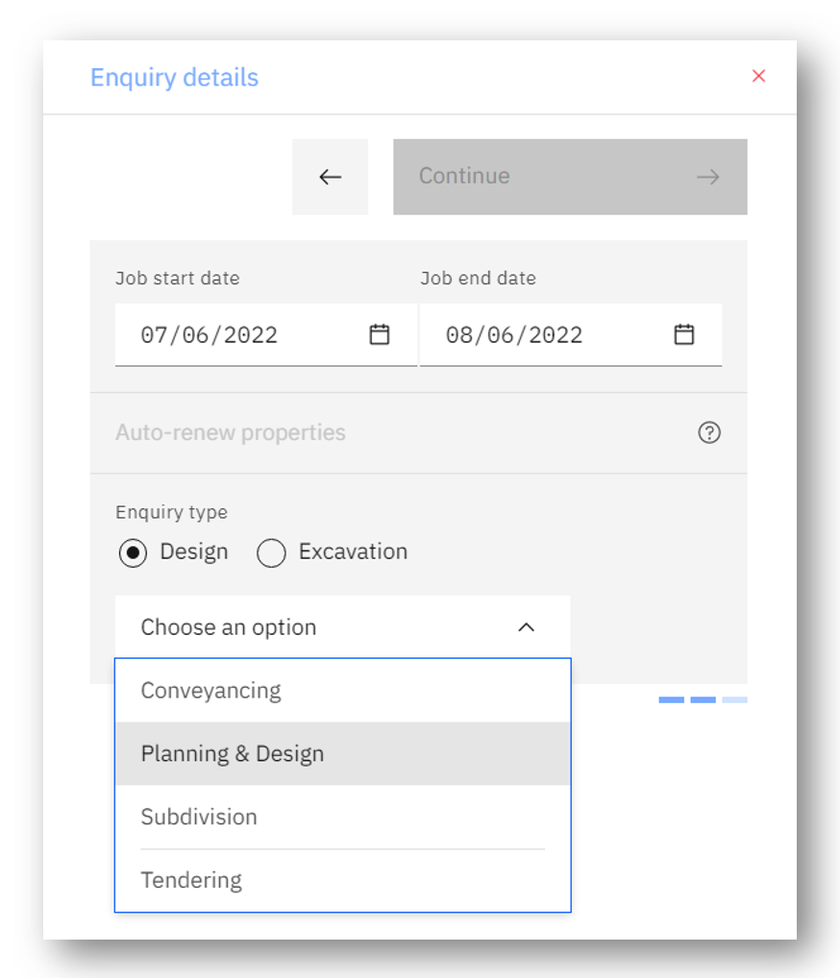Screen dimensions: 840x978
Task: Click the middle progress indicator segment
Action: [x=703, y=699]
